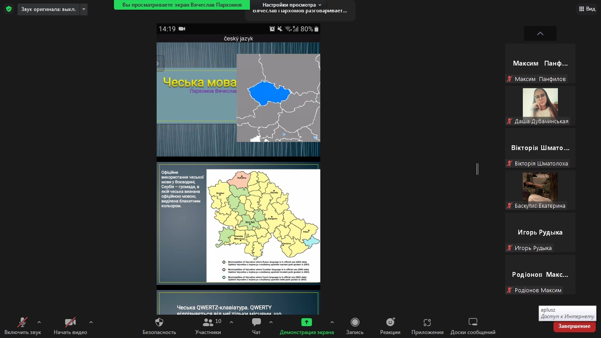
Task: Open the Реакции reactions picker
Action: pos(390,326)
